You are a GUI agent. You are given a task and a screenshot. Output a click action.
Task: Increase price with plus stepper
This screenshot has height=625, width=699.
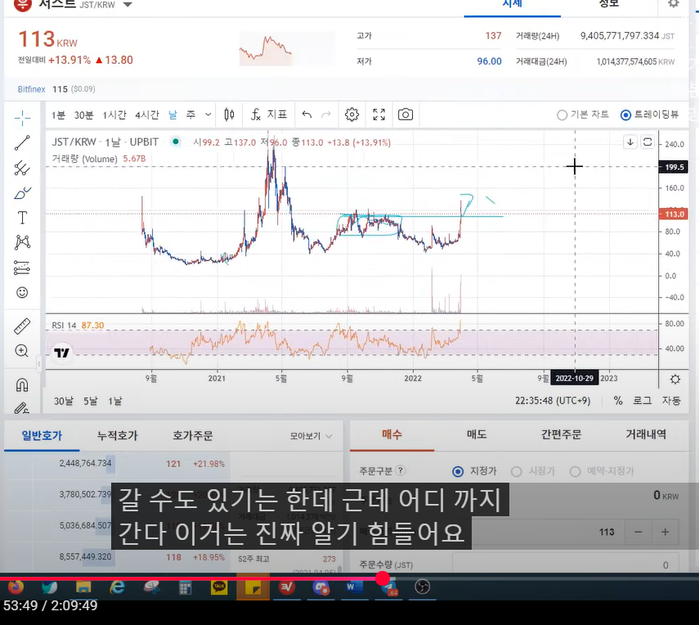665,532
